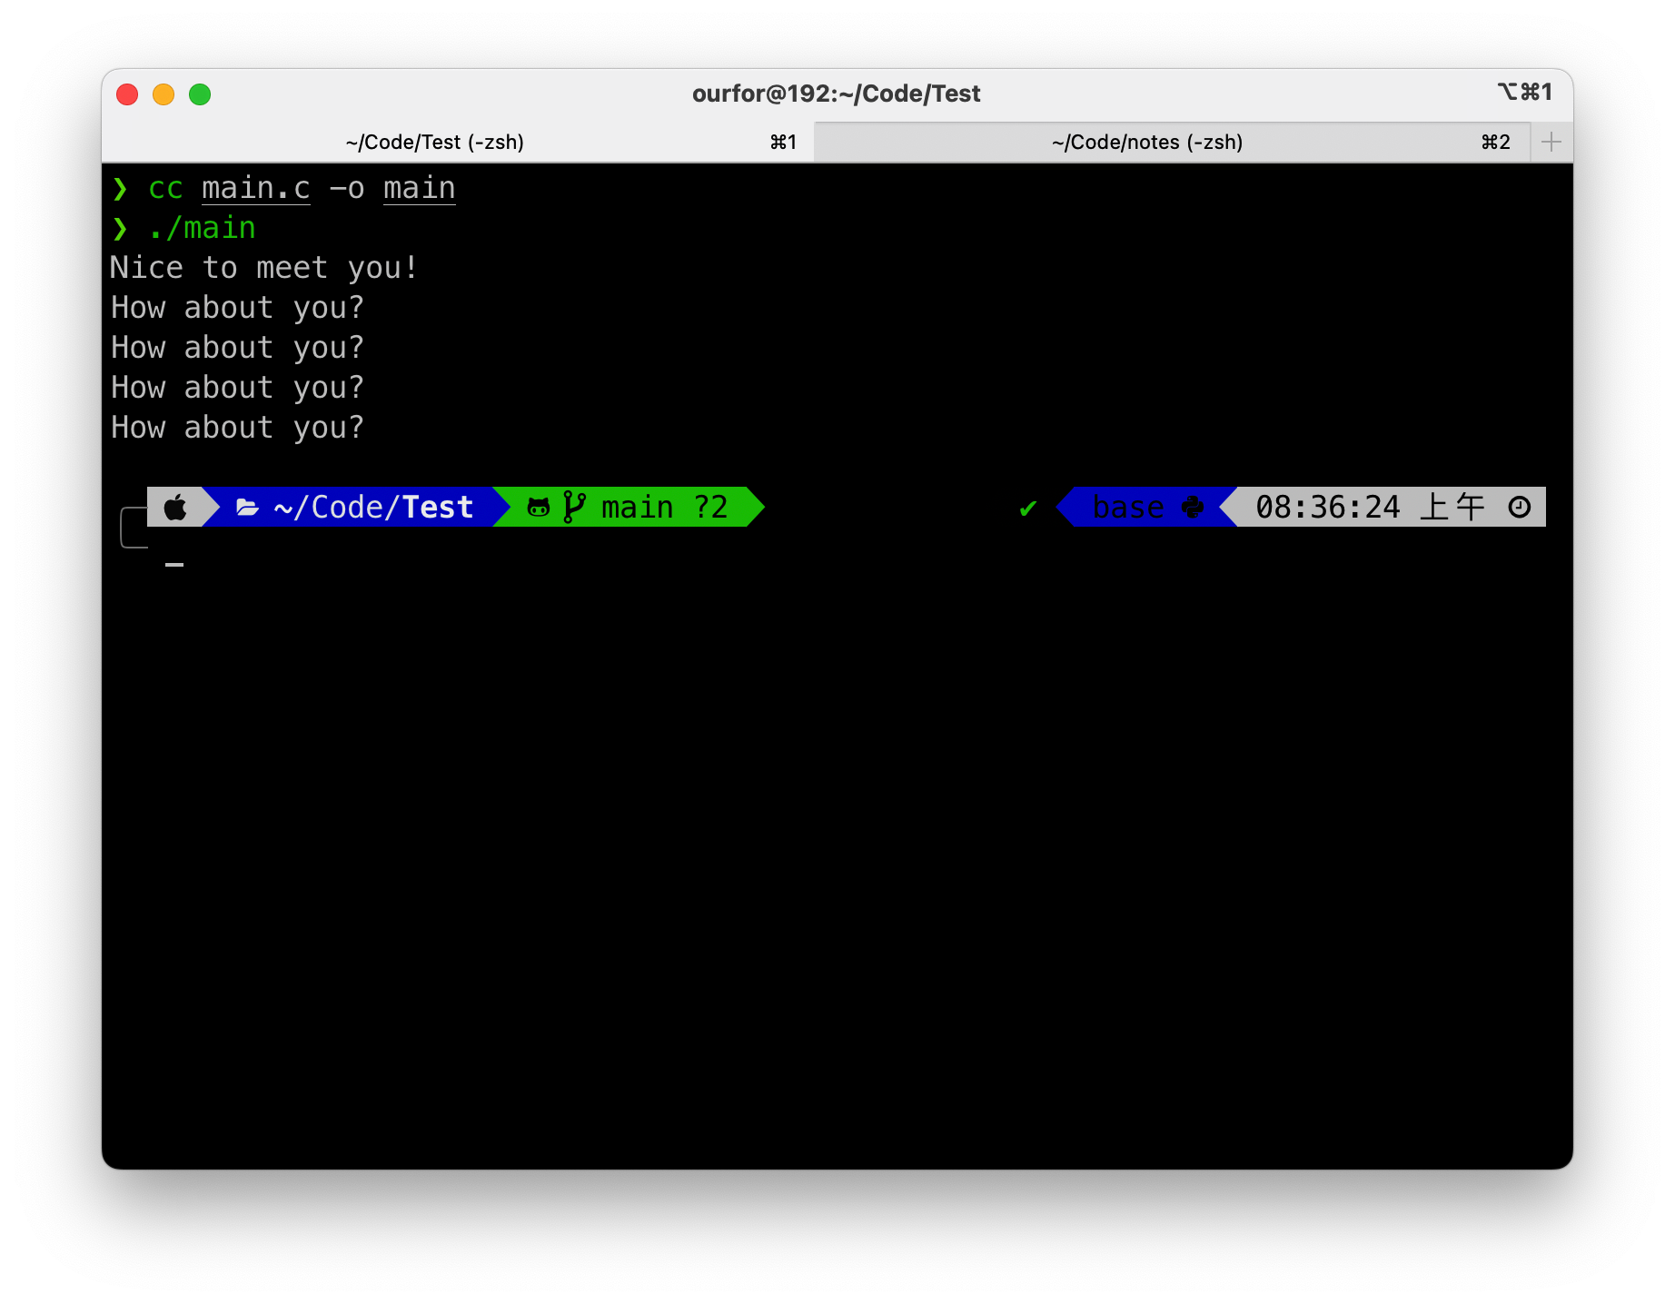The width and height of the screenshot is (1675, 1304).
Task: Switch to the ~/Code/notes tab
Action: 1146,142
